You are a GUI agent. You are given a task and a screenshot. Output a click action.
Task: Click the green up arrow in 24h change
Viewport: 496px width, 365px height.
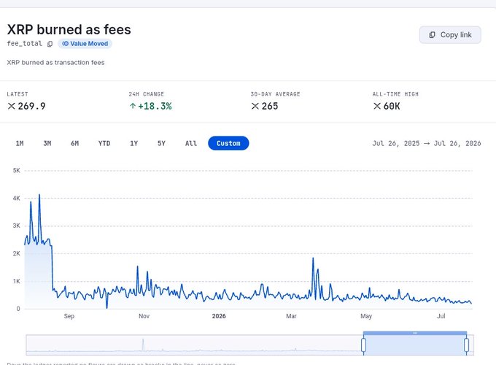[133, 106]
